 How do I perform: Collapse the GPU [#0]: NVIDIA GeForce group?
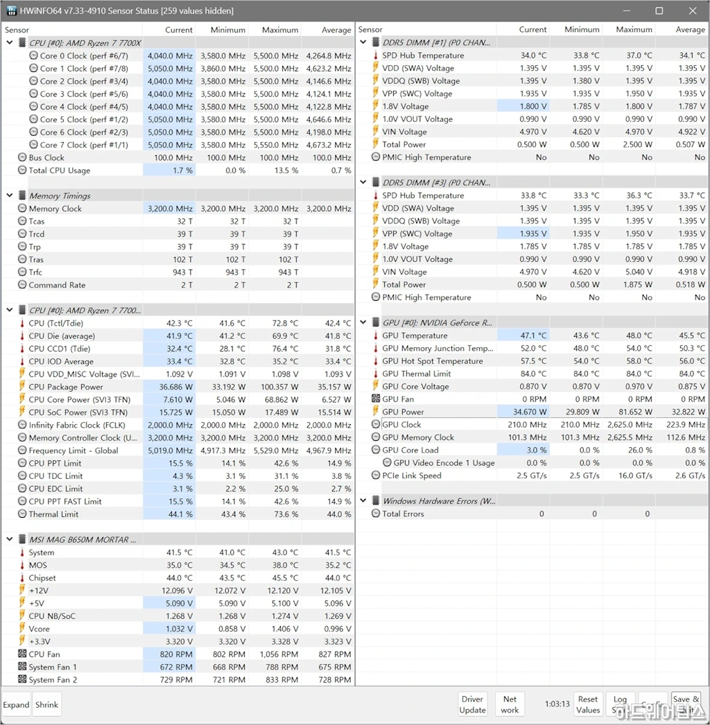coord(363,322)
